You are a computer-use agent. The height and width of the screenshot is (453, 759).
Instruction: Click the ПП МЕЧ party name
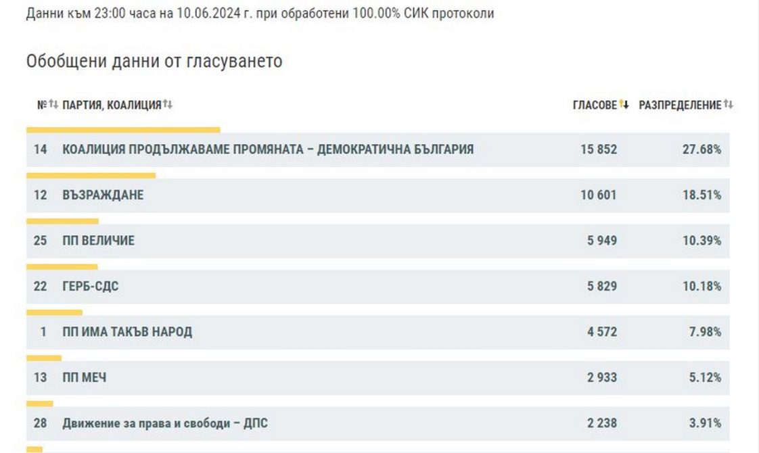tap(85, 378)
